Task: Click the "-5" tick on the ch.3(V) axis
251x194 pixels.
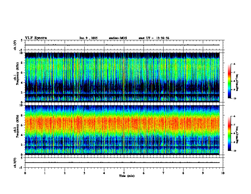Action: 21,168
